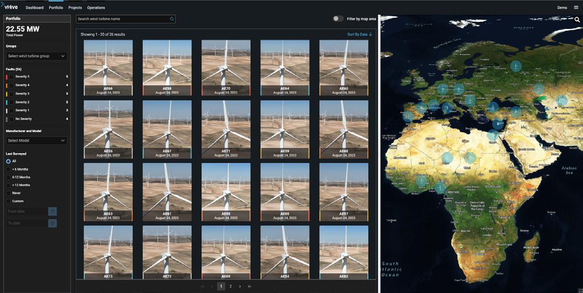The image size is (583, 293).
Task: Open the From date calendar picker
Action: click(x=52, y=211)
